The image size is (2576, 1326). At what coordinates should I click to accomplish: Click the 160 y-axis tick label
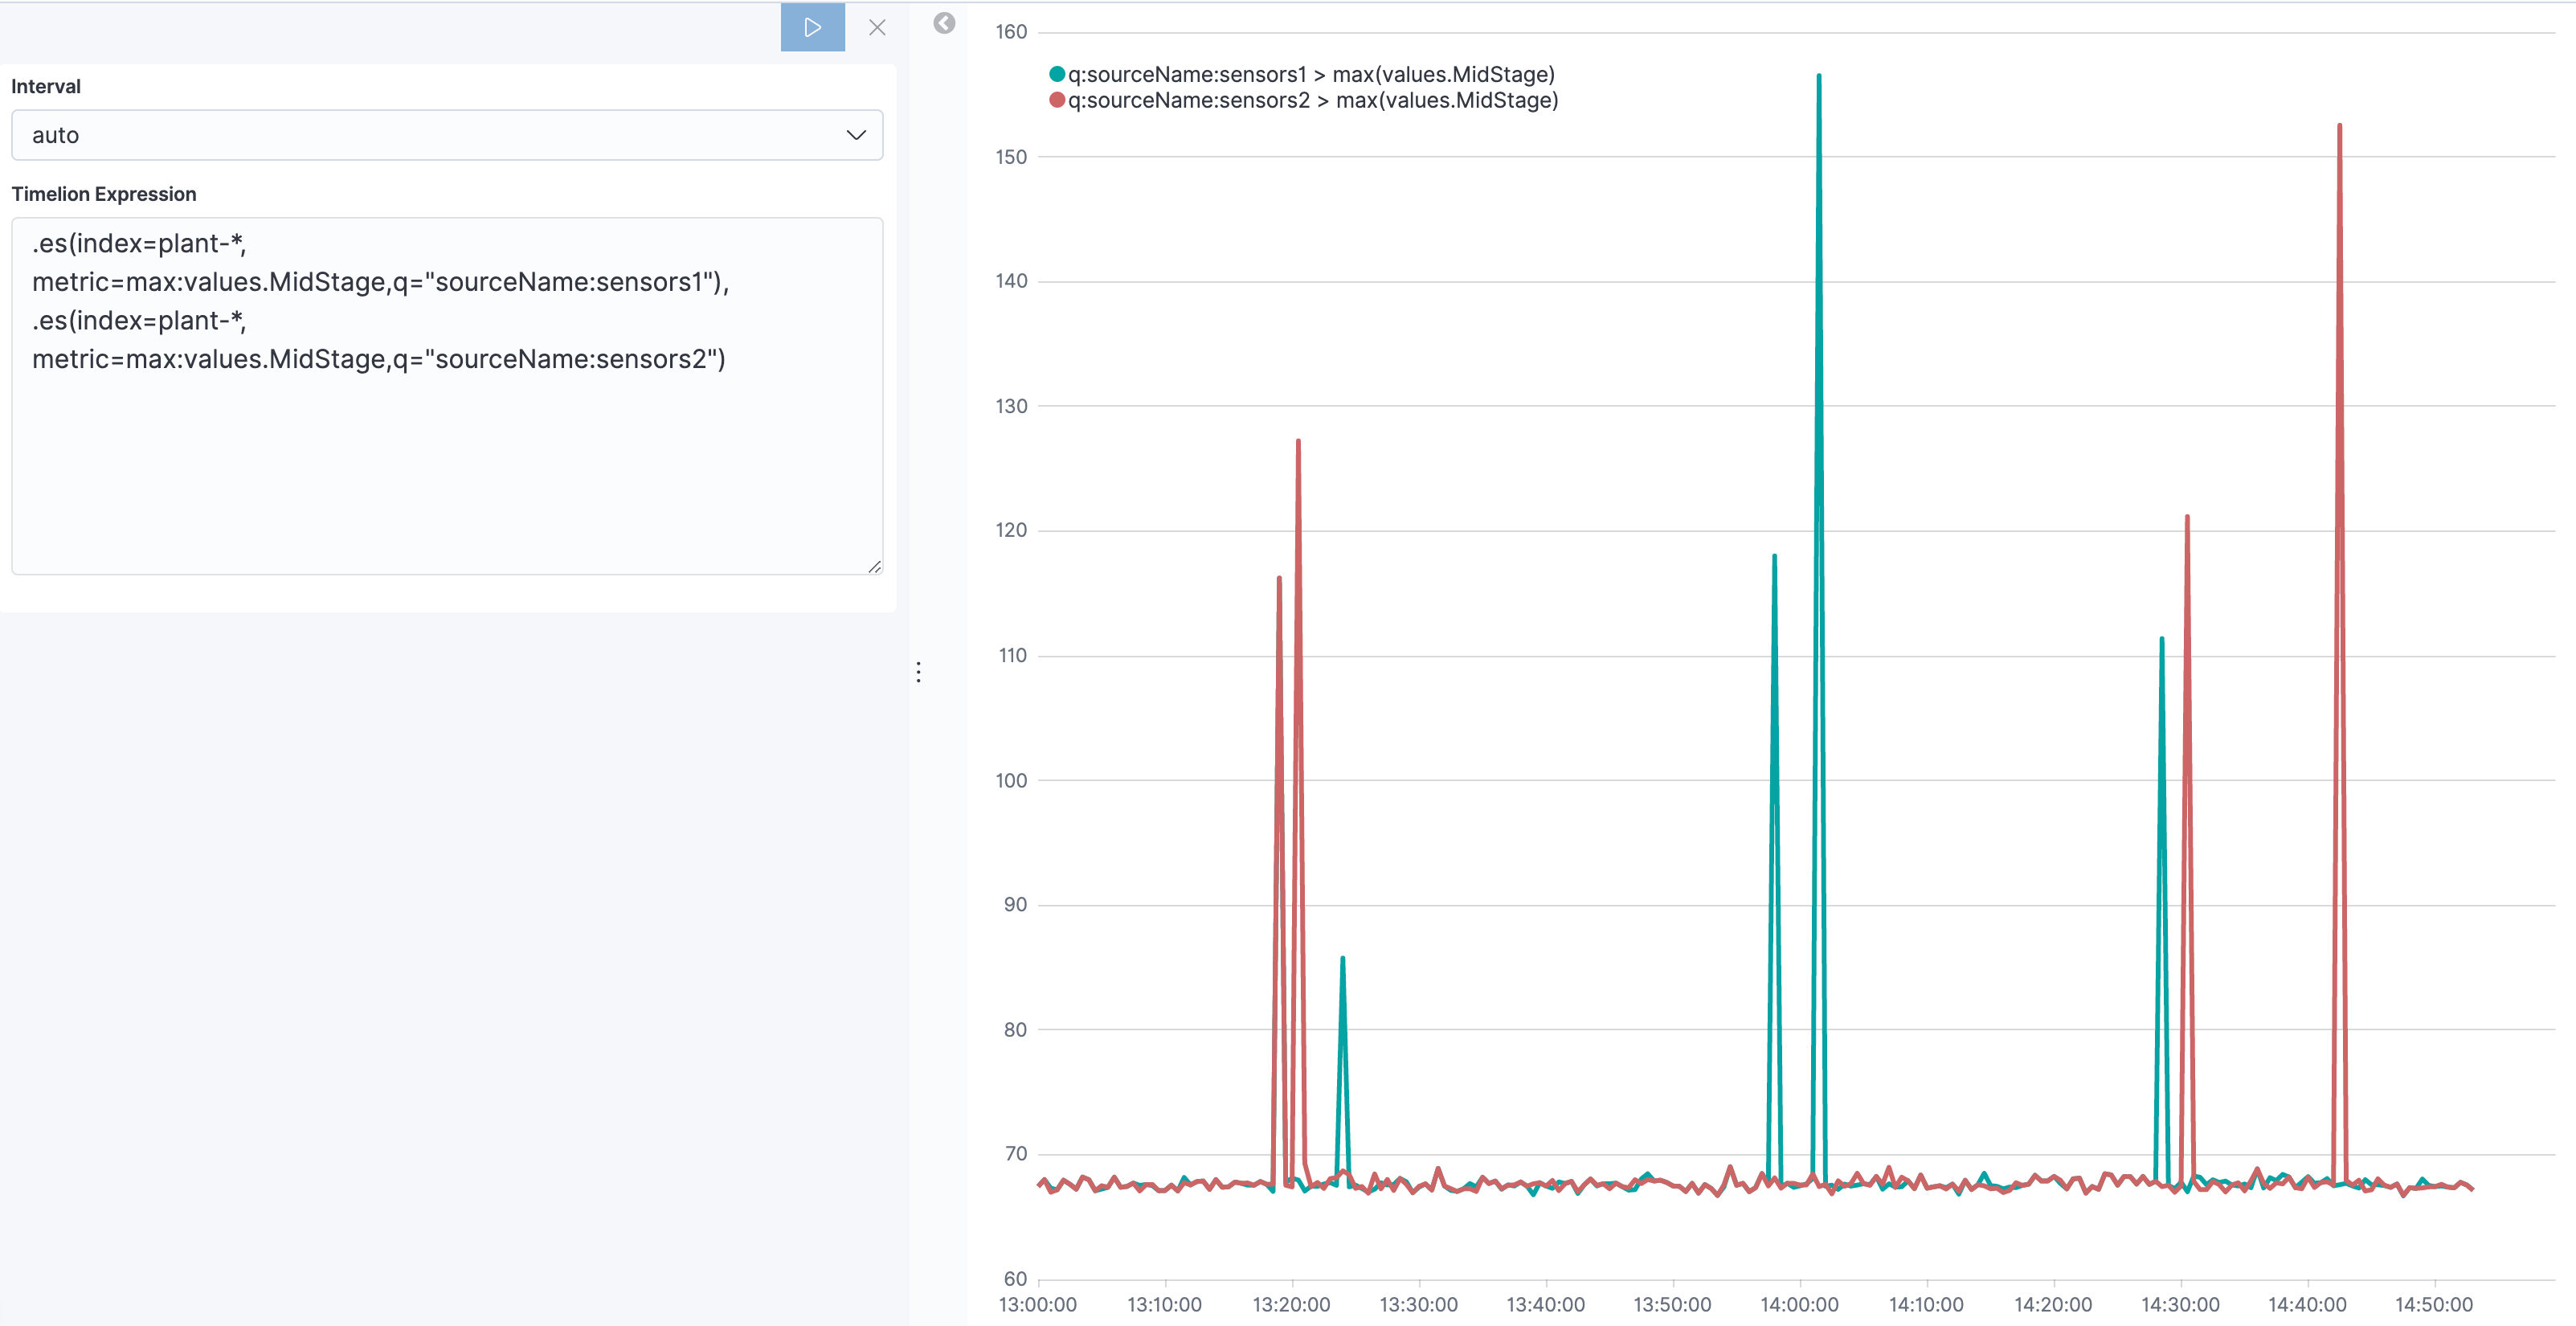(1011, 32)
